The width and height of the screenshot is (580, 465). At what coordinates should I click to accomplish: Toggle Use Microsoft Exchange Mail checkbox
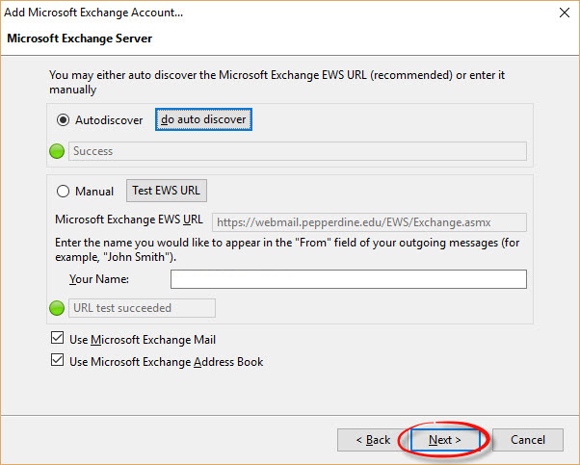[56, 340]
